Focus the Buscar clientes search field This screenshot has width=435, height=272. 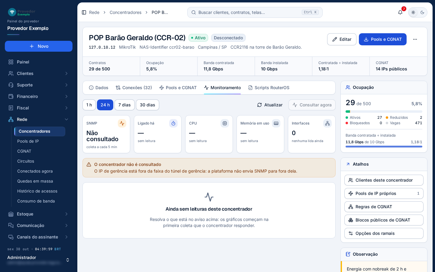point(255,12)
